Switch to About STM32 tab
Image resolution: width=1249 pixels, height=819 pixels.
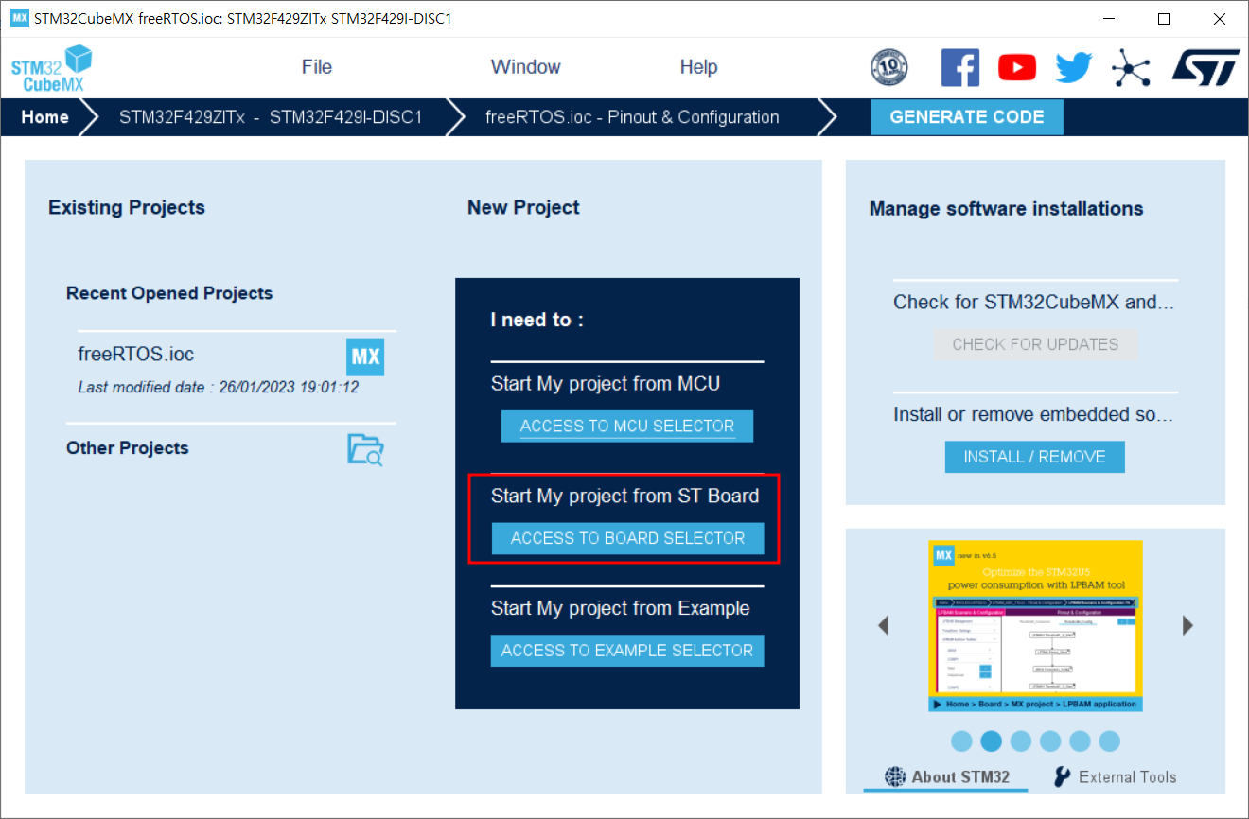click(945, 777)
